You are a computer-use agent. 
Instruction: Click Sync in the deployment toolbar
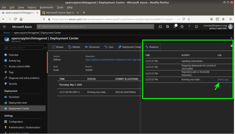click(109, 47)
